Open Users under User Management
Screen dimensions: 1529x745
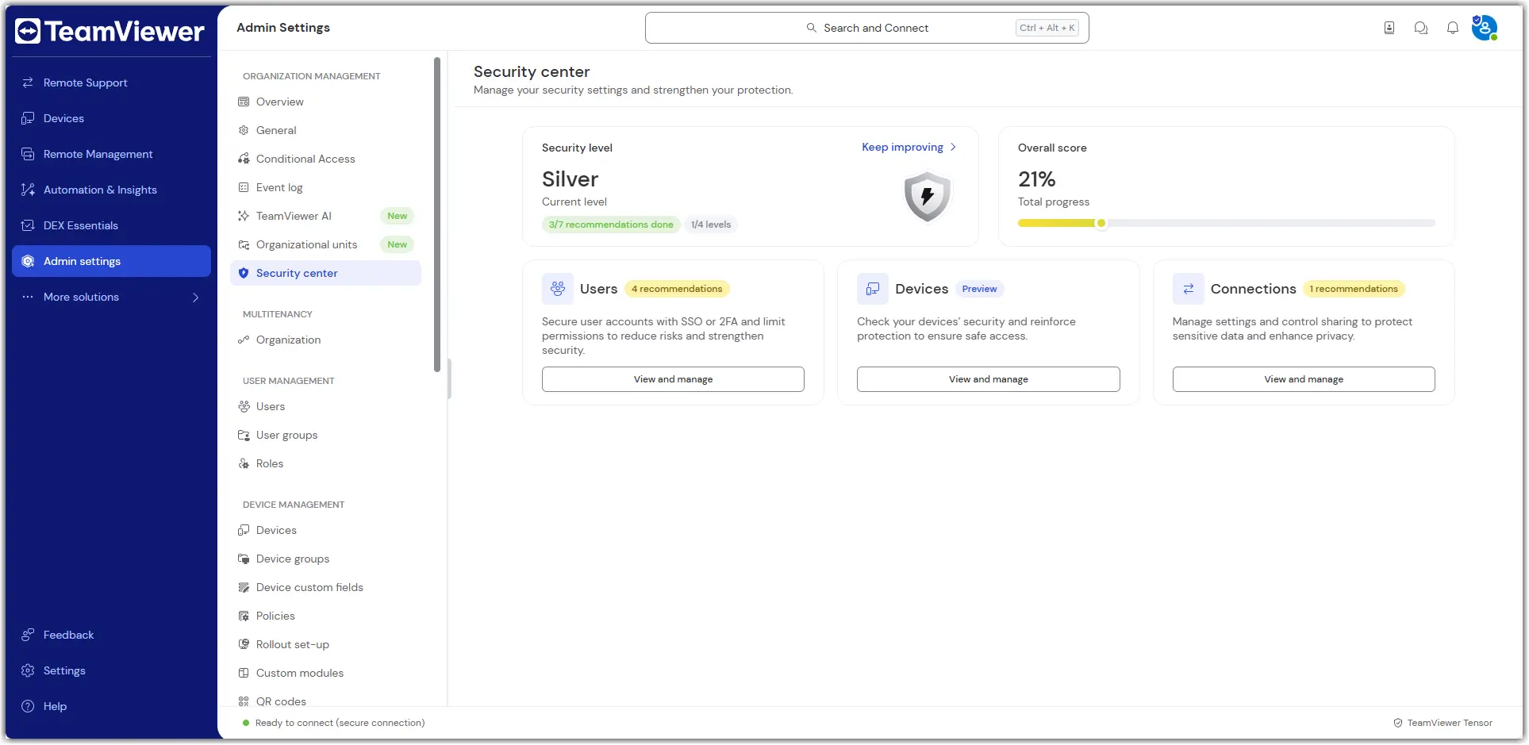point(325,406)
